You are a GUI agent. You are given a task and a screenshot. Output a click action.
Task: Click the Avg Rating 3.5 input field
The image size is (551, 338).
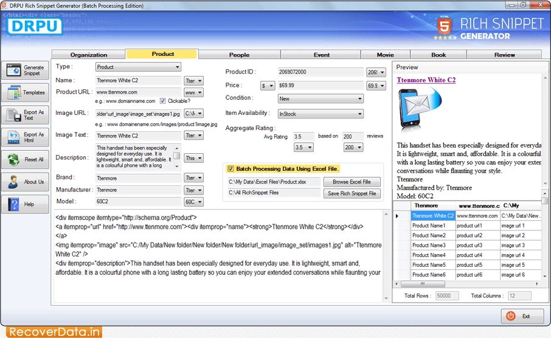click(303, 136)
